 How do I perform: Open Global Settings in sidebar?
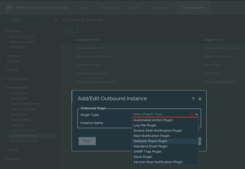21,120
